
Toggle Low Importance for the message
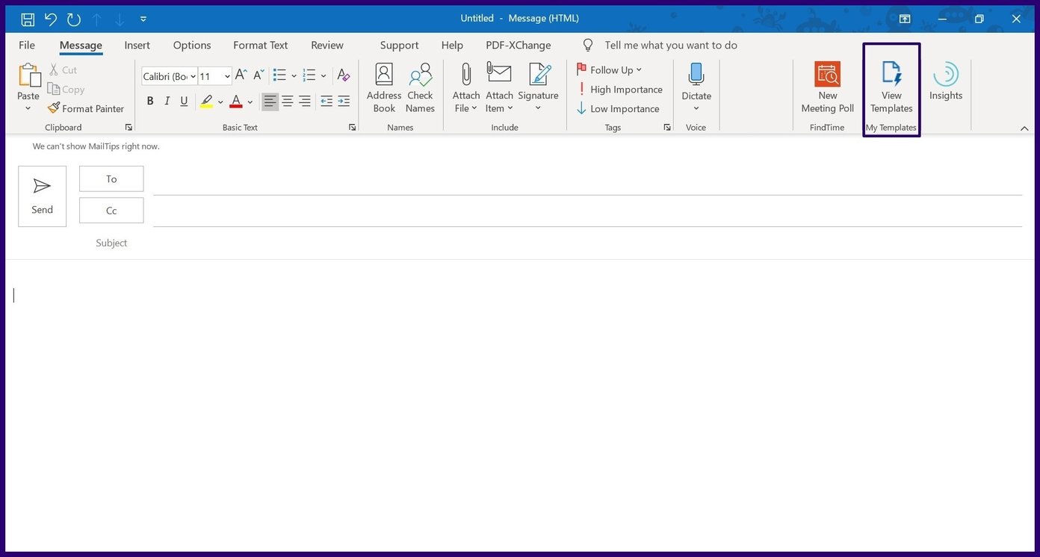coord(618,108)
